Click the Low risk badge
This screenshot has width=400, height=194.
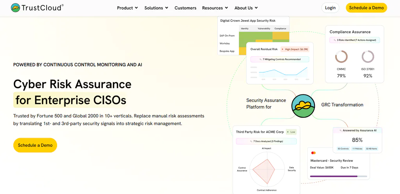(x=291, y=132)
